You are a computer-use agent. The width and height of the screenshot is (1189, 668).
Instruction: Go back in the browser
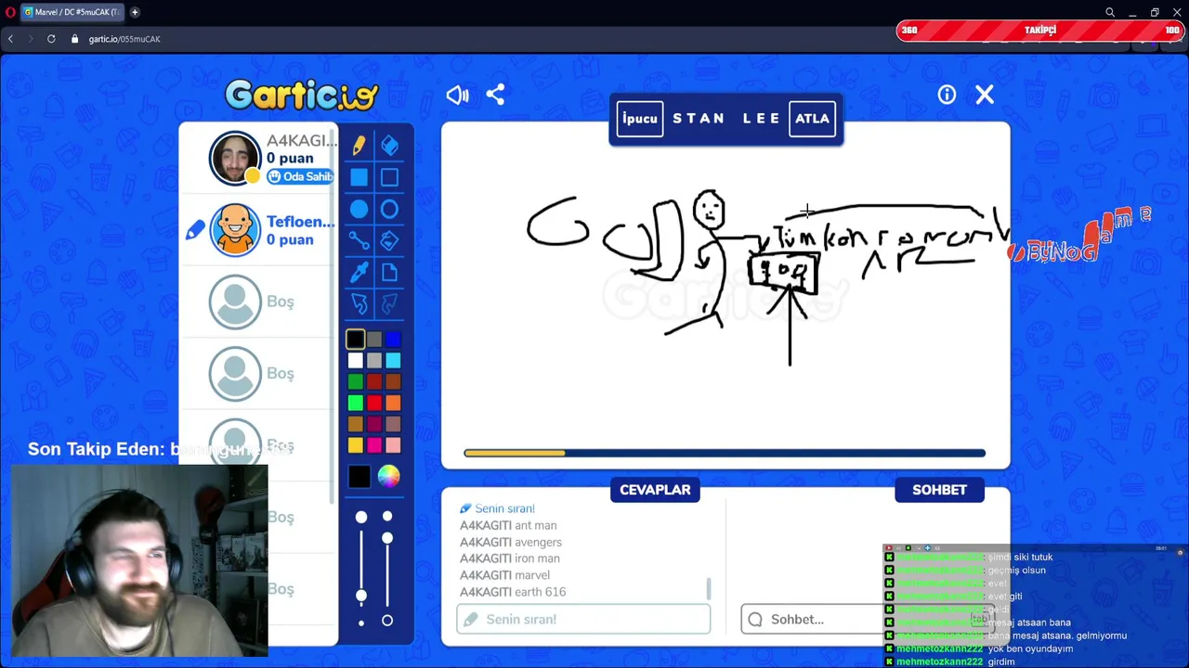coord(10,39)
